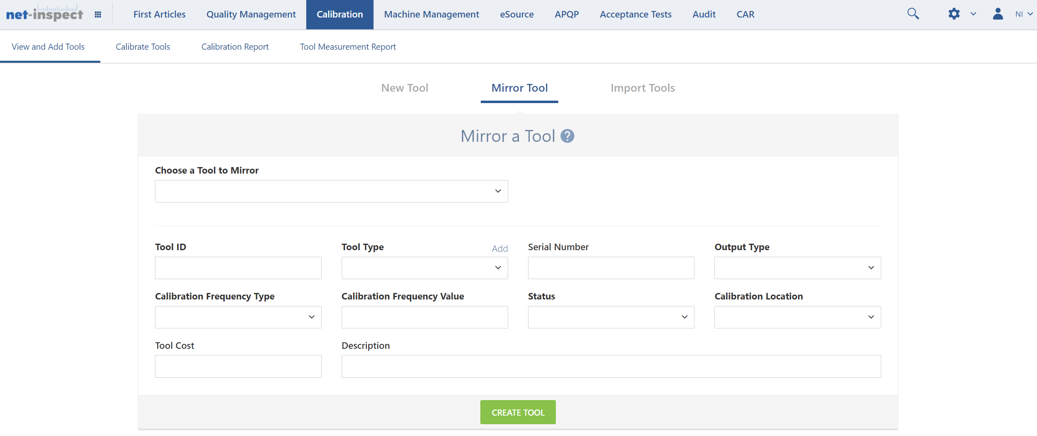Viewport: 1037px width, 436px height.
Task: Open the Tool Measurement Report tab
Action: pyautogui.click(x=348, y=47)
